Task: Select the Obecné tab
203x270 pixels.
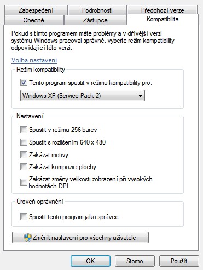Action: tap(34, 20)
